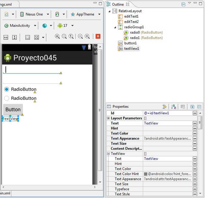
Task: Click the top Text Appearance value field
Action: (x=168, y=138)
